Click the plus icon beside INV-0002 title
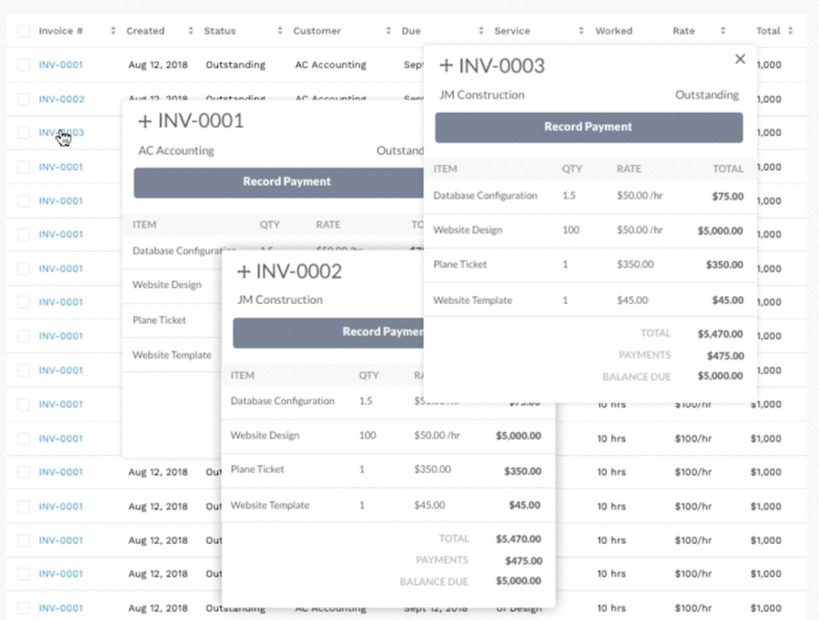 244,272
